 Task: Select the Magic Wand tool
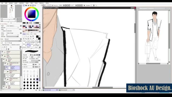[x=28, y=36]
